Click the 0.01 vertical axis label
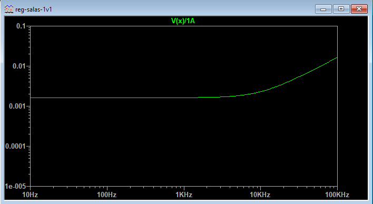 pyautogui.click(x=19, y=66)
